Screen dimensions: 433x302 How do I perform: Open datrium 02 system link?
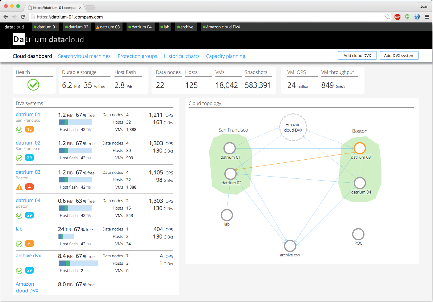click(x=28, y=143)
